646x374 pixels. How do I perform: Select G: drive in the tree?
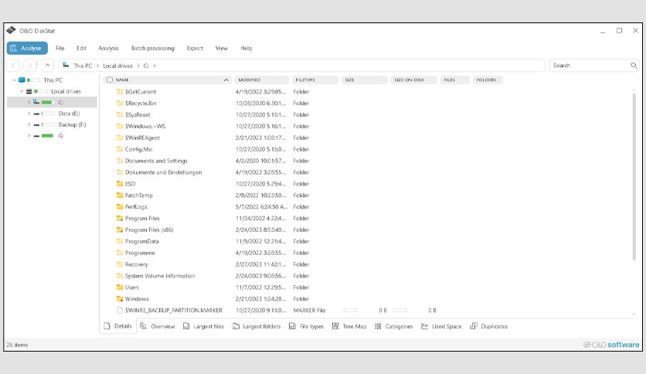click(x=60, y=135)
